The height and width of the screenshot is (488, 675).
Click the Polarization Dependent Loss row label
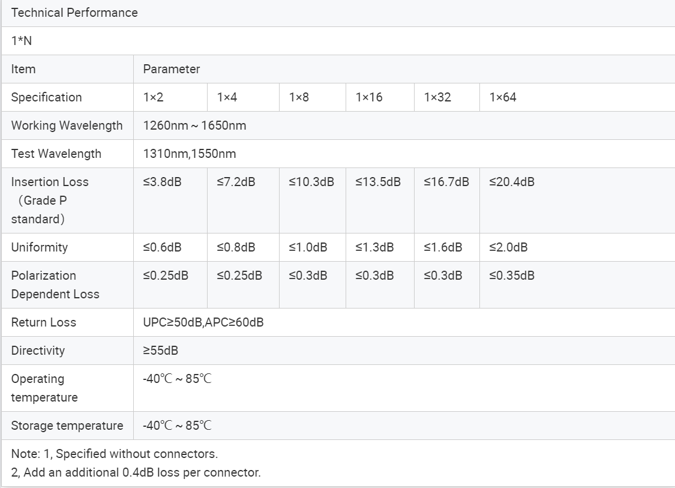coord(55,285)
